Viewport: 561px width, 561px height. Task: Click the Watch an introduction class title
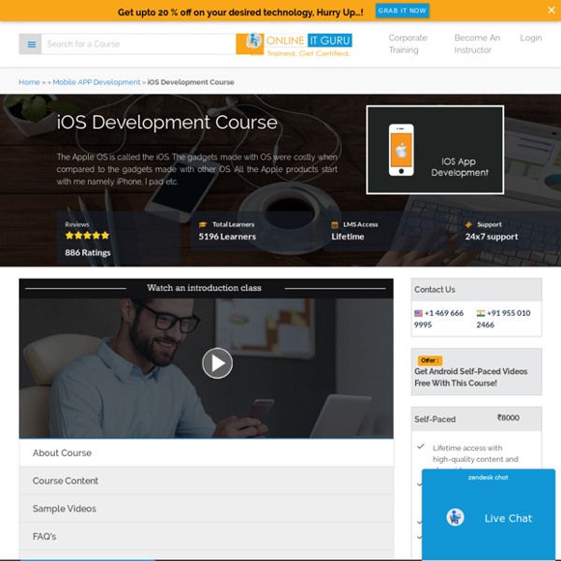(x=204, y=288)
